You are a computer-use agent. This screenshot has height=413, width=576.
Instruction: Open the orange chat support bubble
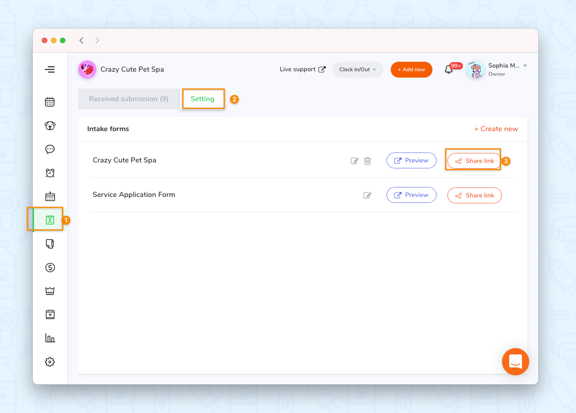(516, 362)
